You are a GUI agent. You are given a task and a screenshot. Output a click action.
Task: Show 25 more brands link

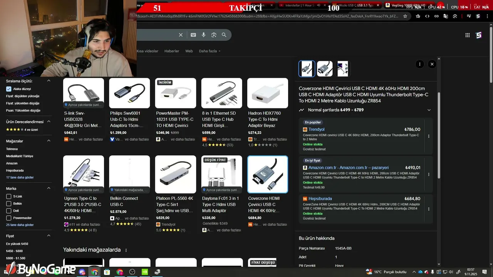(x=20, y=225)
